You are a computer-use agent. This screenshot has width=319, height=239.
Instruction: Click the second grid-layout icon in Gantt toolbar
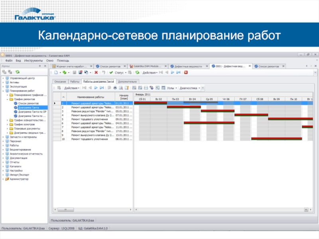(140, 88)
